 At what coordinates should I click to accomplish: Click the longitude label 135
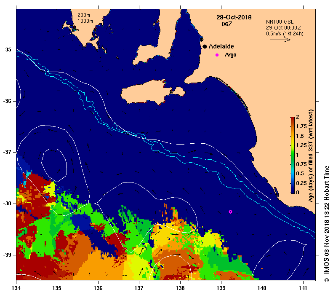pos(57,288)
